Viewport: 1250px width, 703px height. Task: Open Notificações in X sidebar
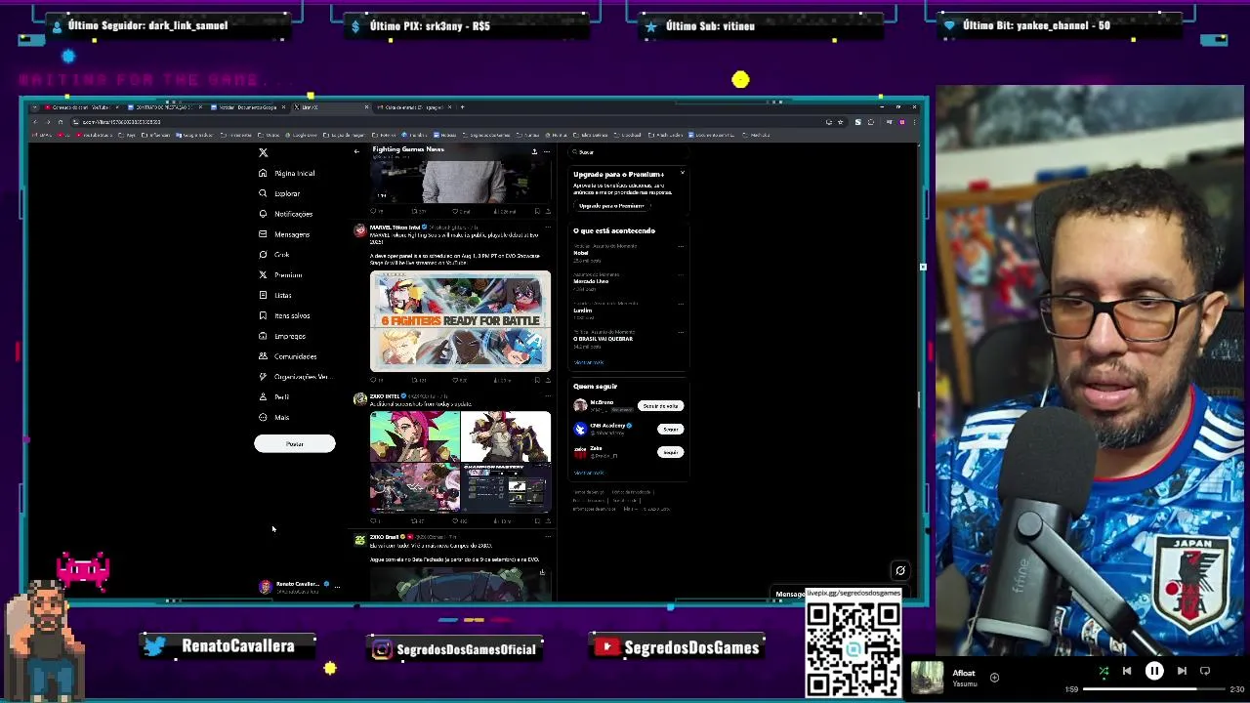pos(285,214)
